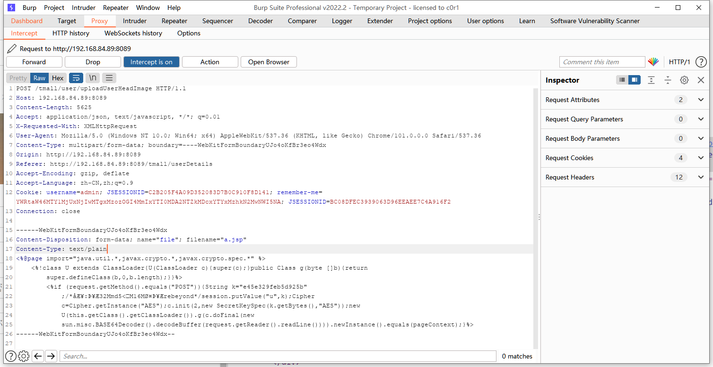Viewport: 713px width, 367px height.
Task: Click the Search field below the editor
Action: click(x=278, y=356)
